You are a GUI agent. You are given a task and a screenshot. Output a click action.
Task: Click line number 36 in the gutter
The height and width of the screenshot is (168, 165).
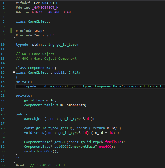3,165
